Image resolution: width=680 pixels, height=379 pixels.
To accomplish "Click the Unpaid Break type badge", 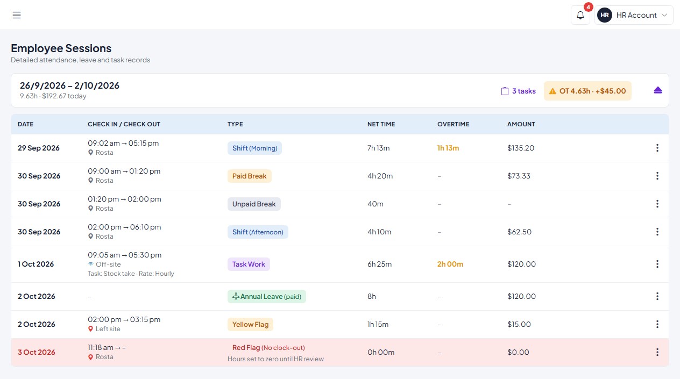I will click(254, 204).
